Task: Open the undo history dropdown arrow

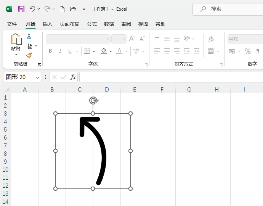Action: 39,9
